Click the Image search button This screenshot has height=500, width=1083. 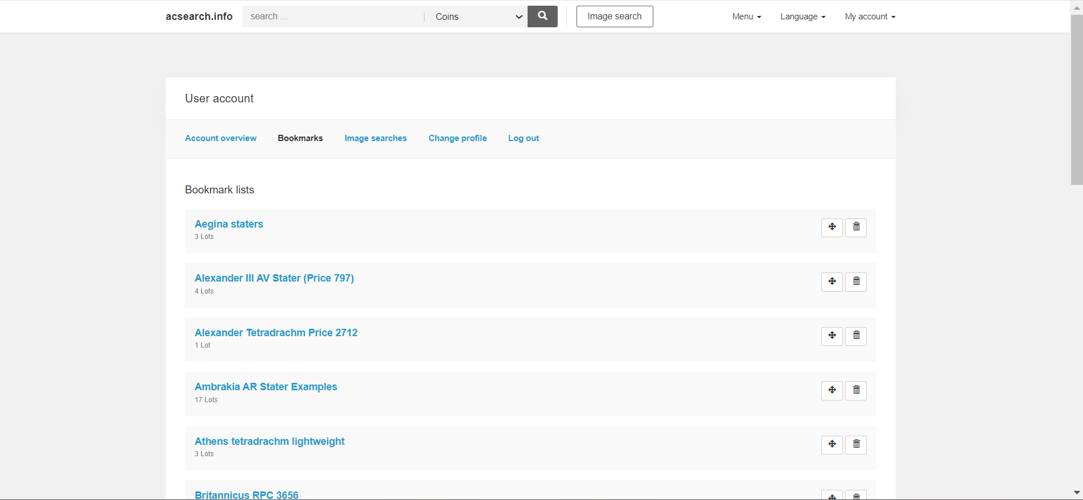click(615, 16)
